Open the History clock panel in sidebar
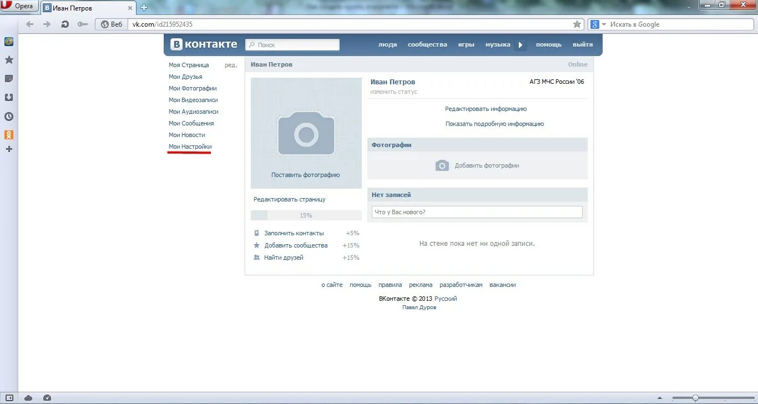 point(9,117)
